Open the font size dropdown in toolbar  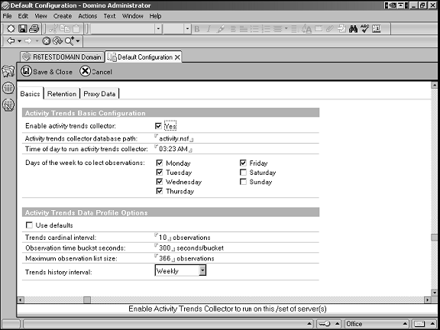click(187, 28)
